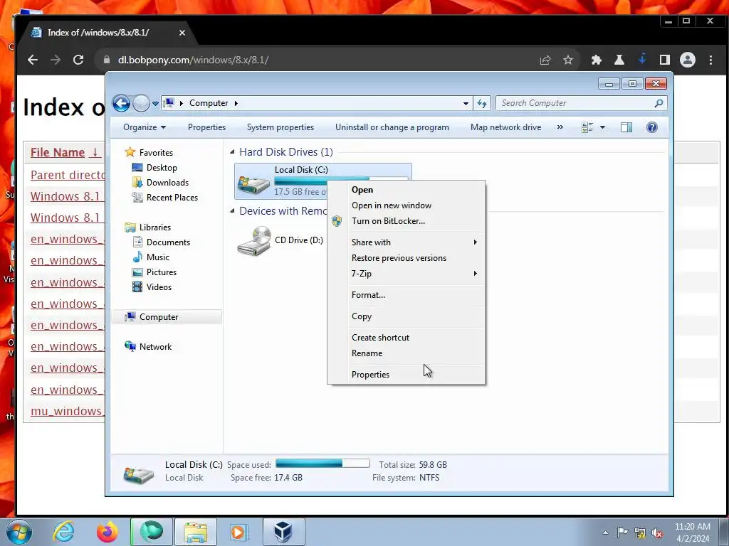The image size is (729, 546).
Task: Open Chrome three-dot menu
Action: coord(710,60)
